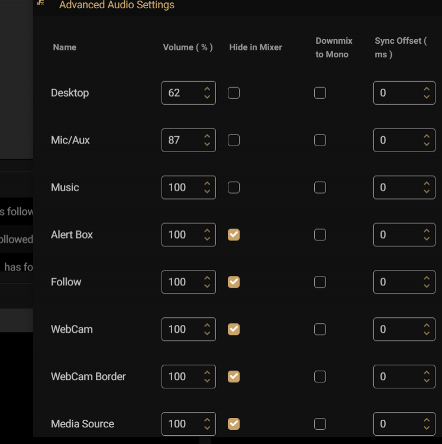442x444 pixels.
Task: Select the Desktop source name
Action: (x=70, y=93)
